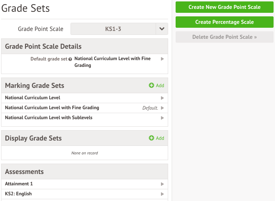Expand the Default grade set row arrow
This screenshot has height=201, width=275.
162,59
